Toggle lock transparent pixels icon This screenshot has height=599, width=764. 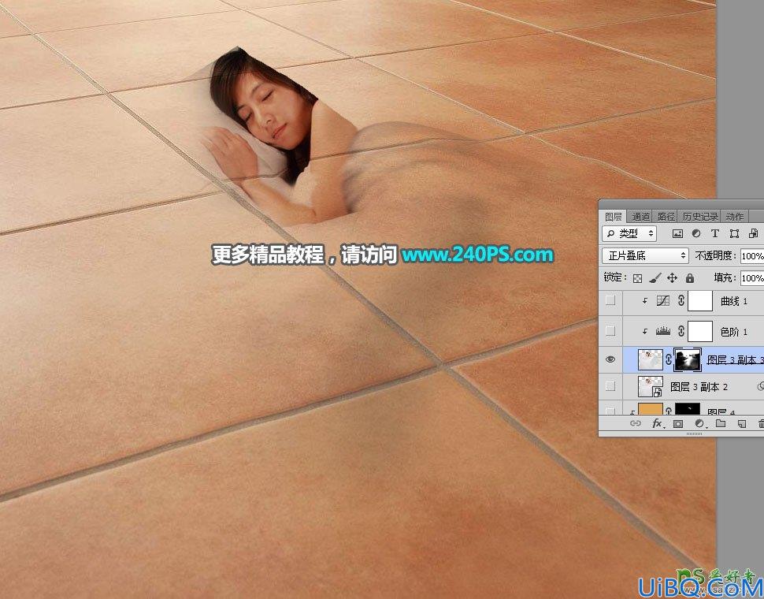point(637,278)
